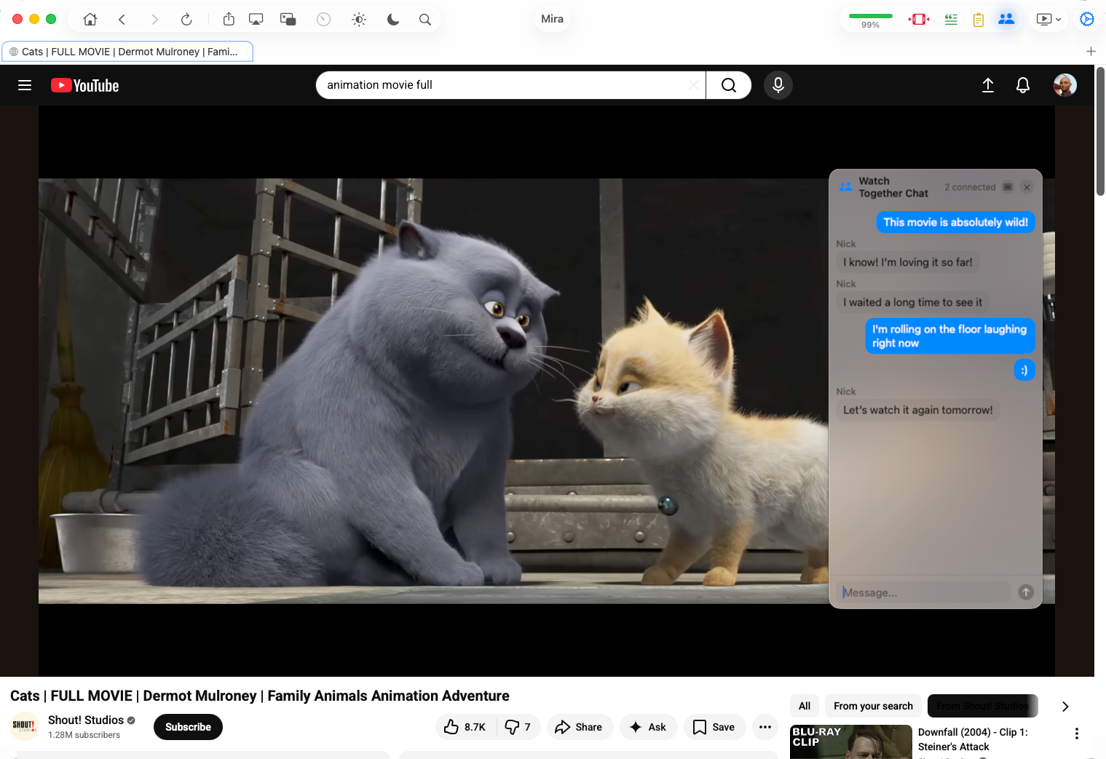Open the blue browser settings gear
Viewport: 1106px width, 759px height.
pos(1087,20)
